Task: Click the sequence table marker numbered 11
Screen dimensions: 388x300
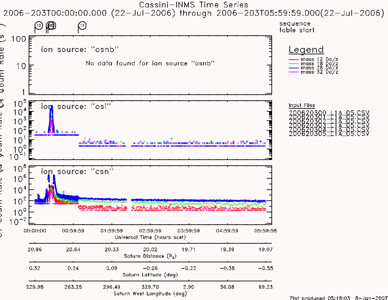Action: coord(82,26)
